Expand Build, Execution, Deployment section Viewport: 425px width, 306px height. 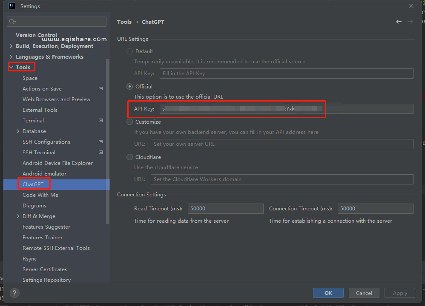coord(11,46)
